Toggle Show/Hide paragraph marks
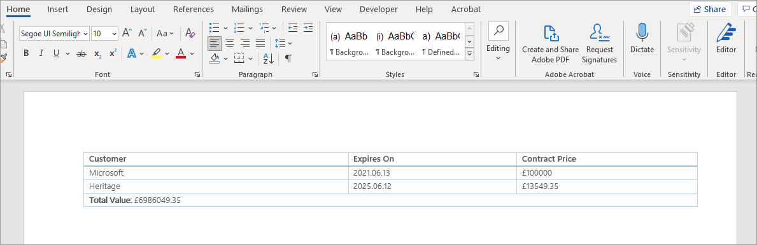The image size is (757, 245). 288,59
